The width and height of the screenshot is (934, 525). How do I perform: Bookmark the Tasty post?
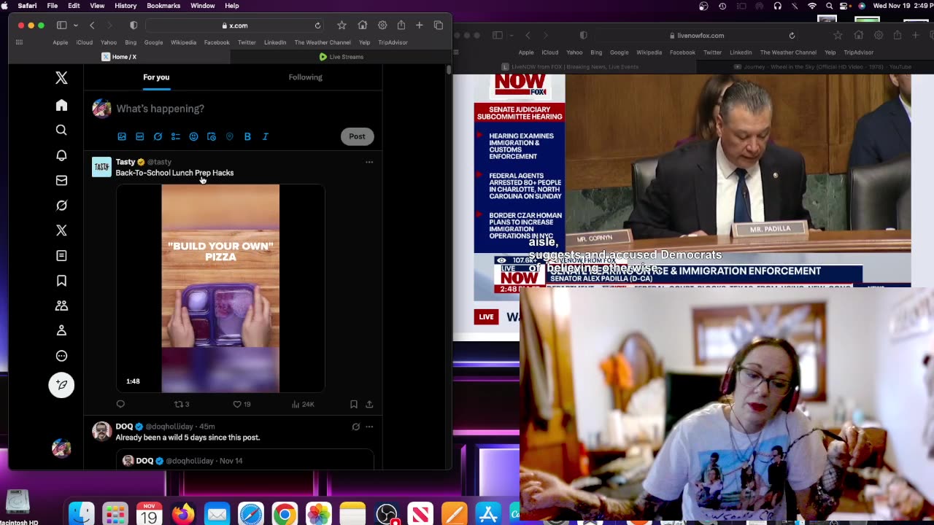(x=354, y=404)
